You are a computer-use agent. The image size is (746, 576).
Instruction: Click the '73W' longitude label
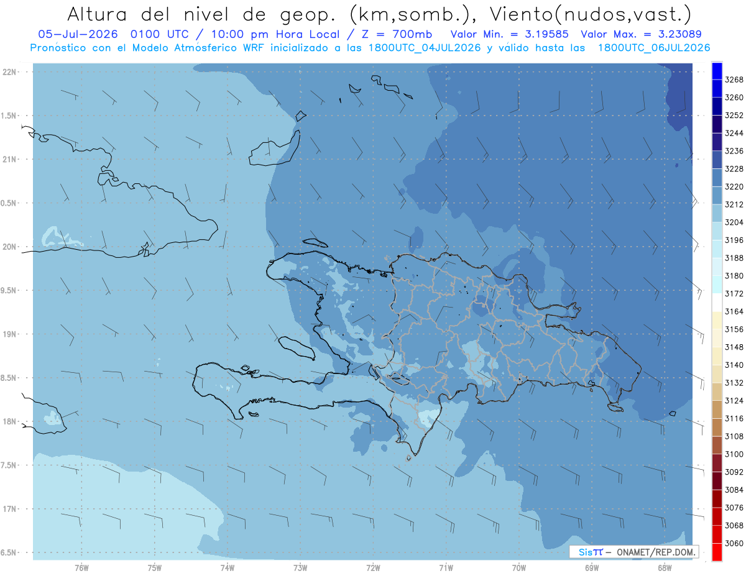300,567
